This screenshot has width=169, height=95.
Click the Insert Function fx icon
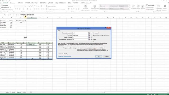tap(17, 15)
